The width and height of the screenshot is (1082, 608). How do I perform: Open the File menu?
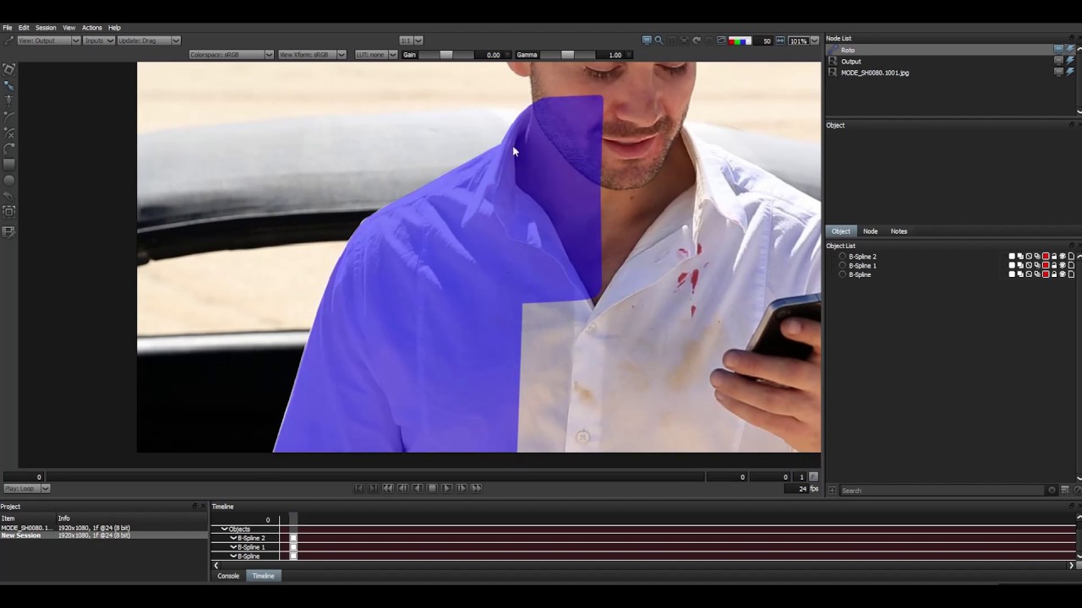pyautogui.click(x=8, y=28)
